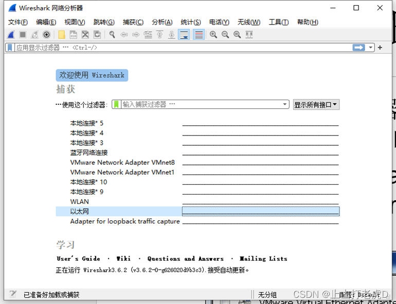The height and width of the screenshot is (304, 396).
Task: Open the 跳转(G) menu
Action: (x=104, y=22)
